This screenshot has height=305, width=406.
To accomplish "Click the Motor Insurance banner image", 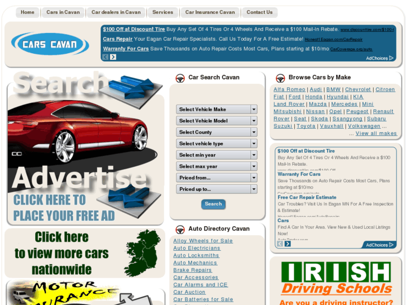I will [x=85, y=293].
